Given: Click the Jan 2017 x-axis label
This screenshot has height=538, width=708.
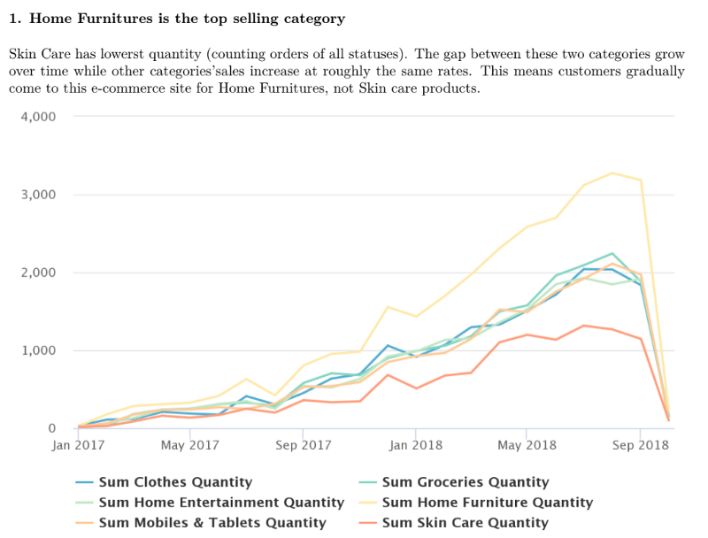Looking at the screenshot, I should 79,445.
